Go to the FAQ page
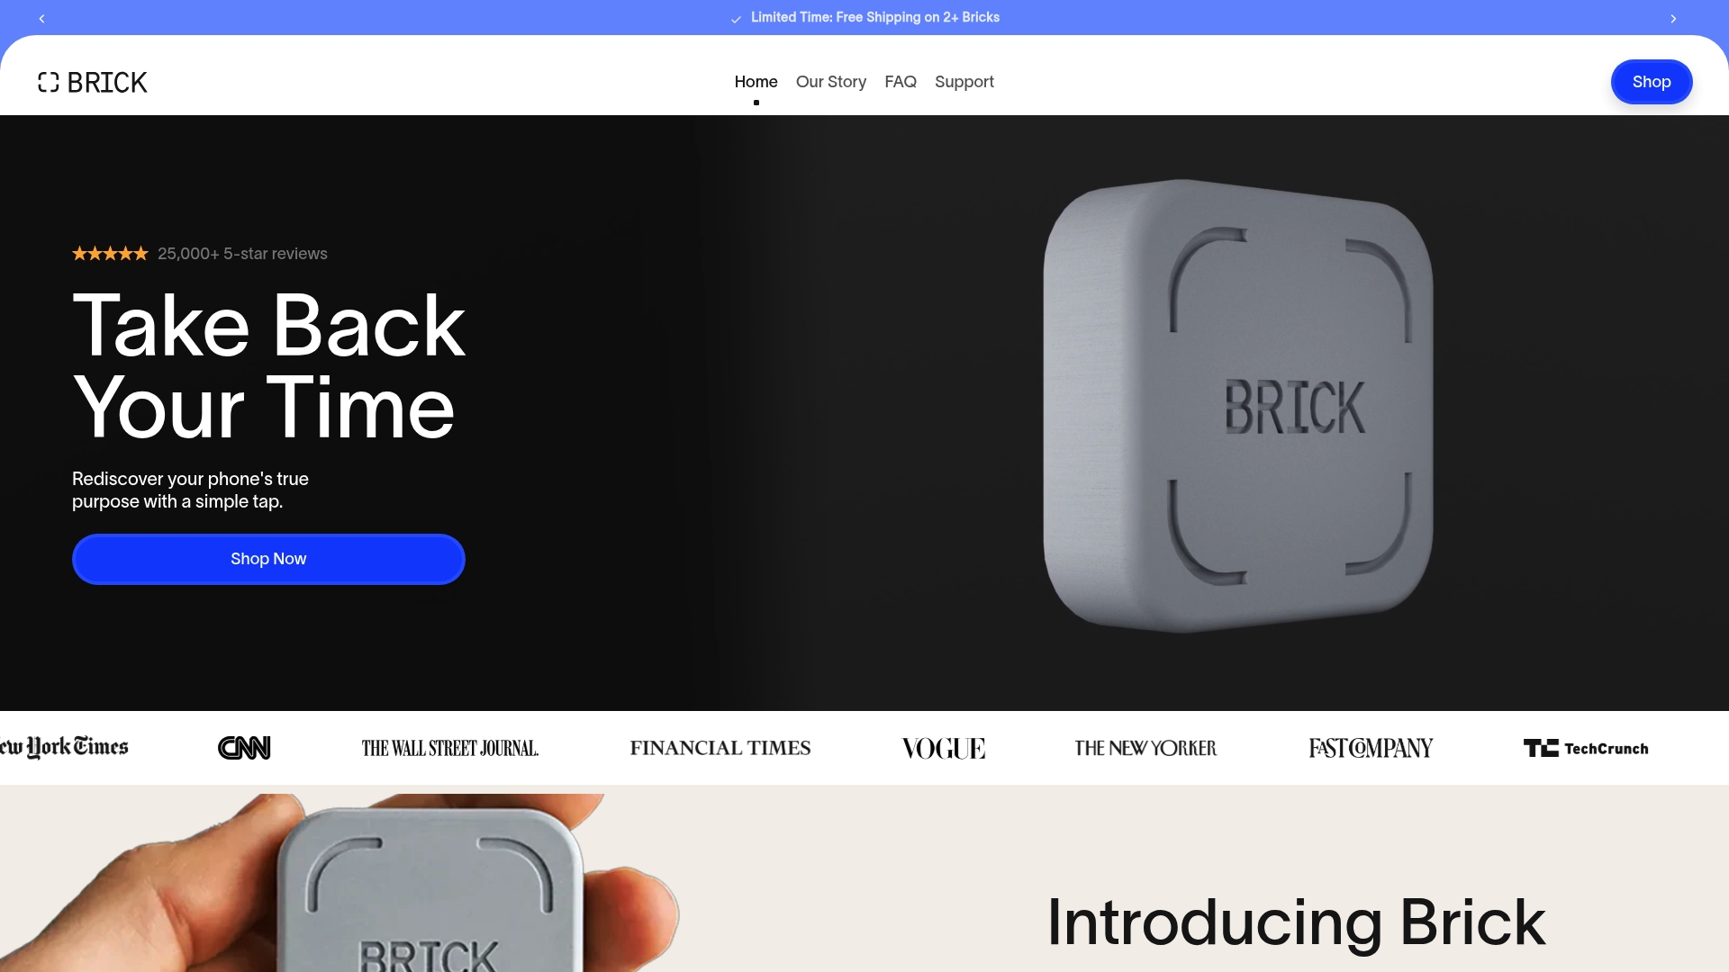Screen dimensions: 1729x972 click(900, 82)
